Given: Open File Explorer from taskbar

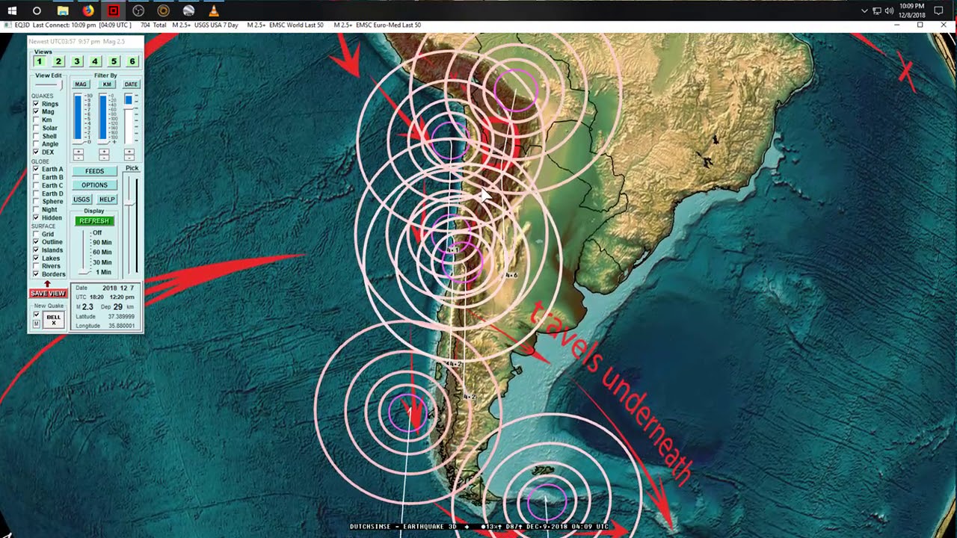Looking at the screenshot, I should 63,10.
